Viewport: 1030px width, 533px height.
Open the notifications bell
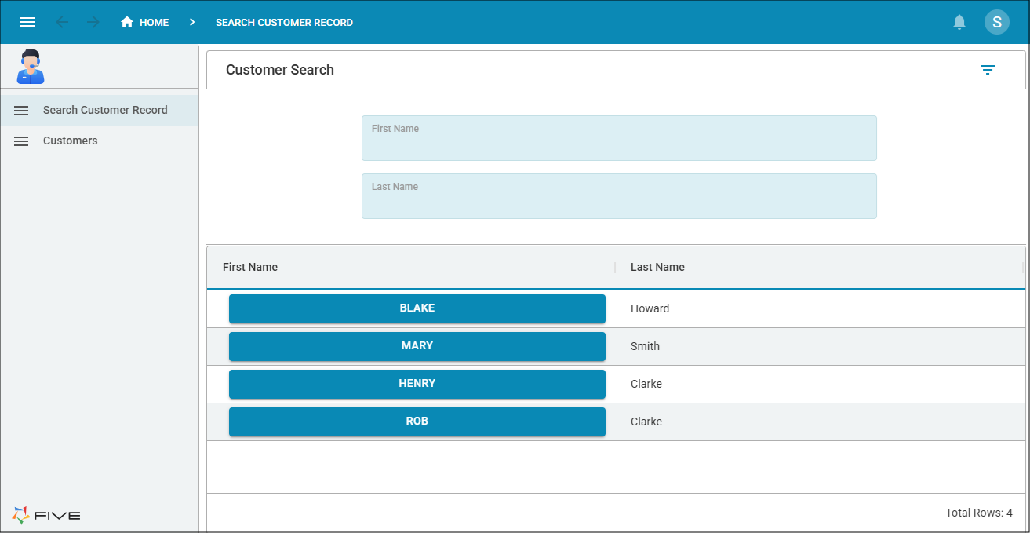tap(959, 22)
